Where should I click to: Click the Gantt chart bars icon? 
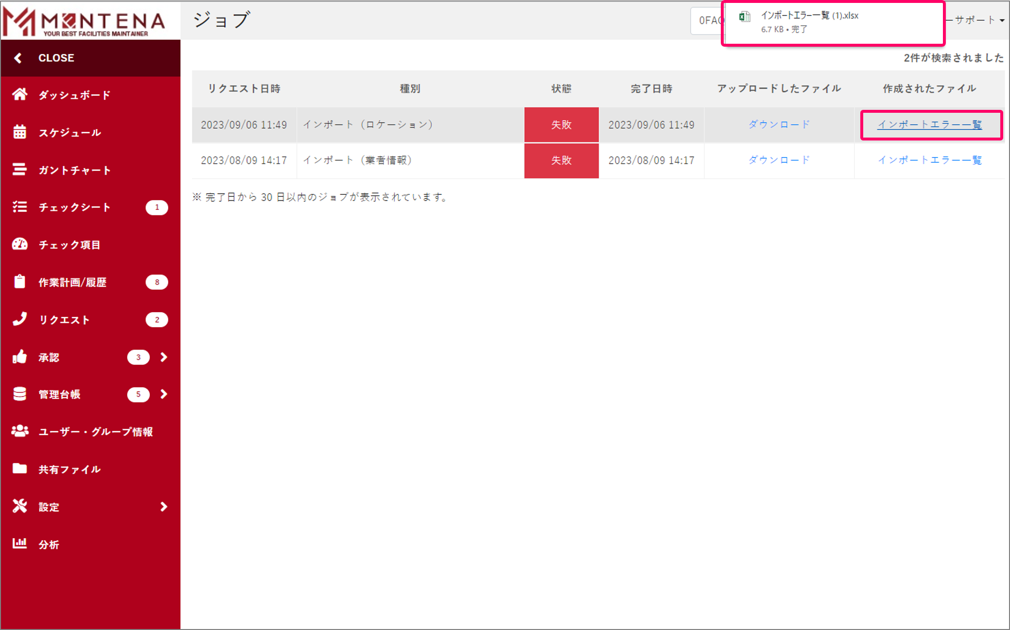click(19, 170)
